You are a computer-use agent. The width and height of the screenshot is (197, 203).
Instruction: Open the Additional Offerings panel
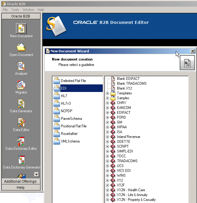coord(21,182)
